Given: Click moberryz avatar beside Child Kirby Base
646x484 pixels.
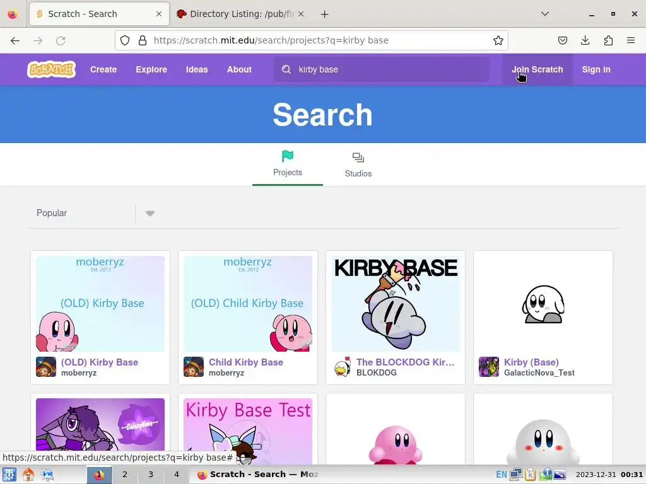Looking at the screenshot, I should click(194, 367).
